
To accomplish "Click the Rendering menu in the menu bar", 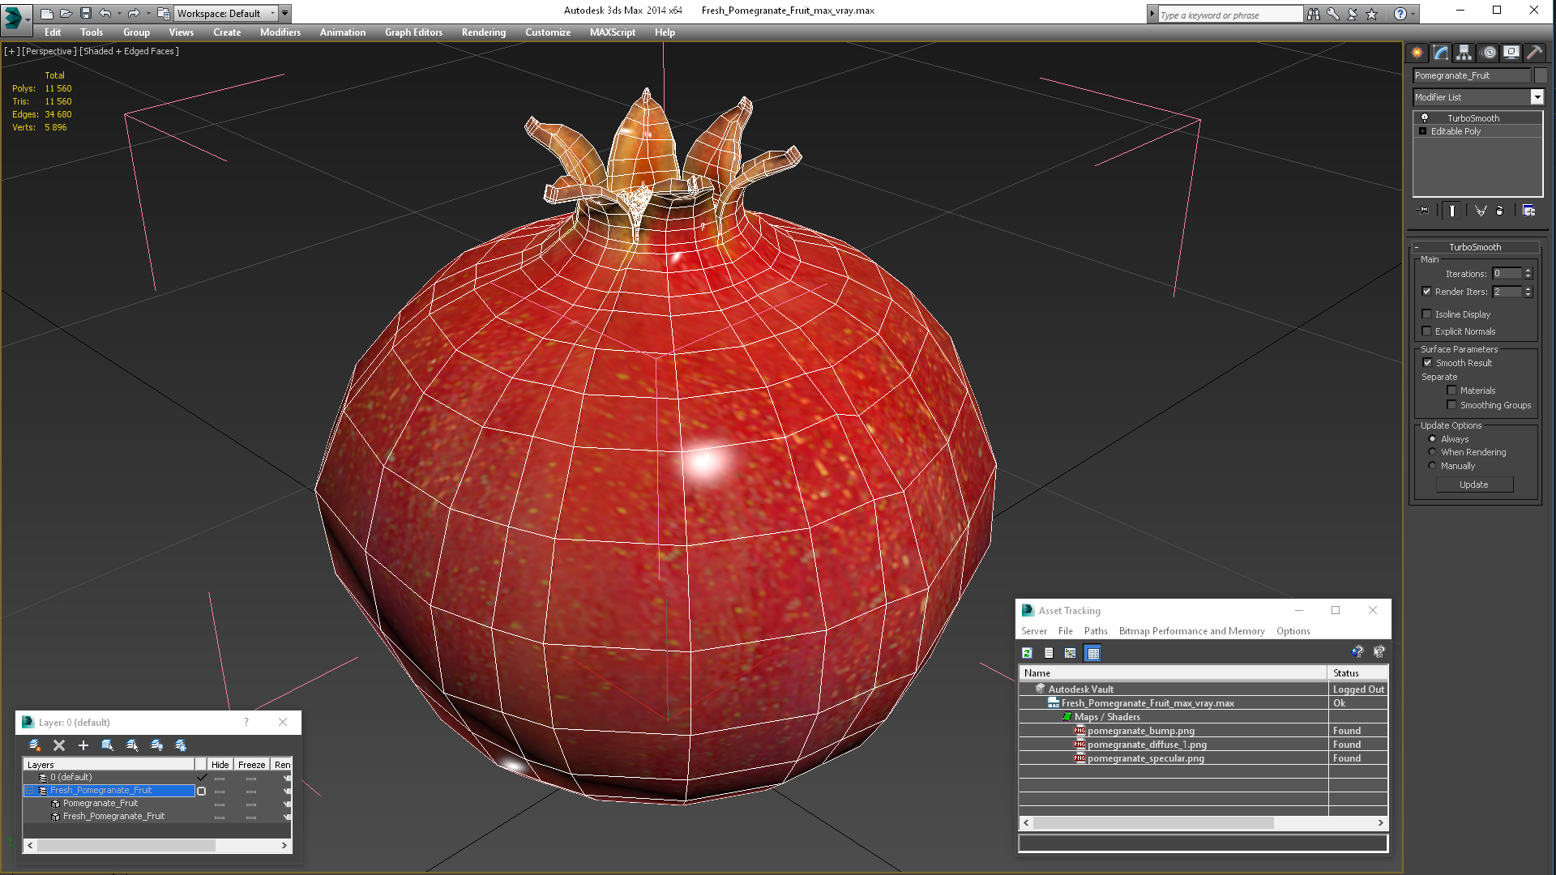I will [483, 32].
